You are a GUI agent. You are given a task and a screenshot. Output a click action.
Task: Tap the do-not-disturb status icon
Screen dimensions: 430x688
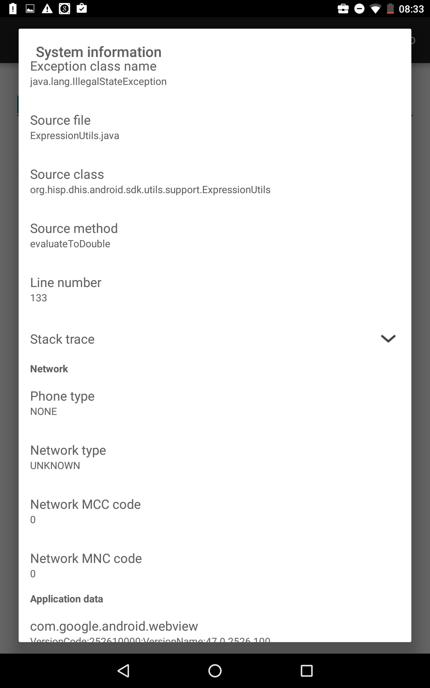359,9
